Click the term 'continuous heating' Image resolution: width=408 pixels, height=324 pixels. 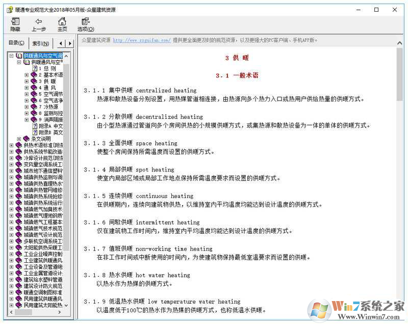tap(164, 196)
